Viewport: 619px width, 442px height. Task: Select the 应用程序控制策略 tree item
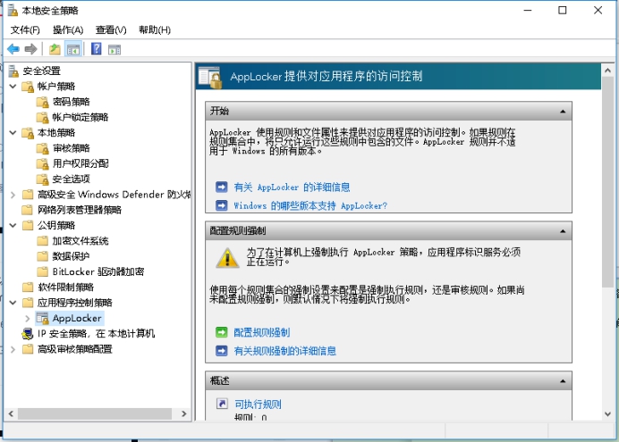(74, 303)
